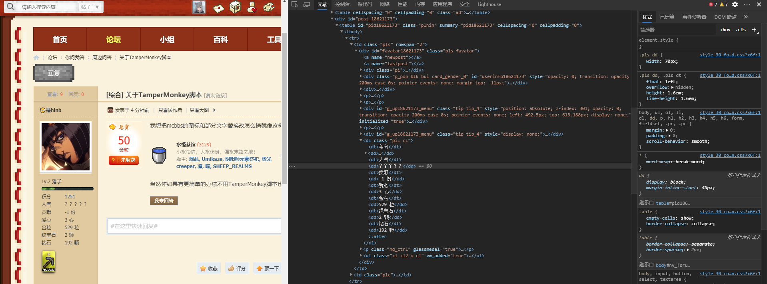
Task: Click the paint palette icon in header
Action: [x=269, y=7]
